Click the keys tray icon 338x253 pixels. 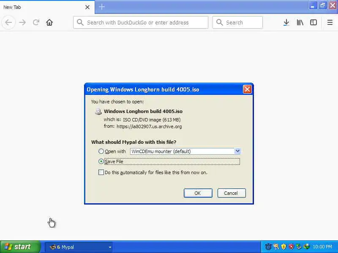276,247
